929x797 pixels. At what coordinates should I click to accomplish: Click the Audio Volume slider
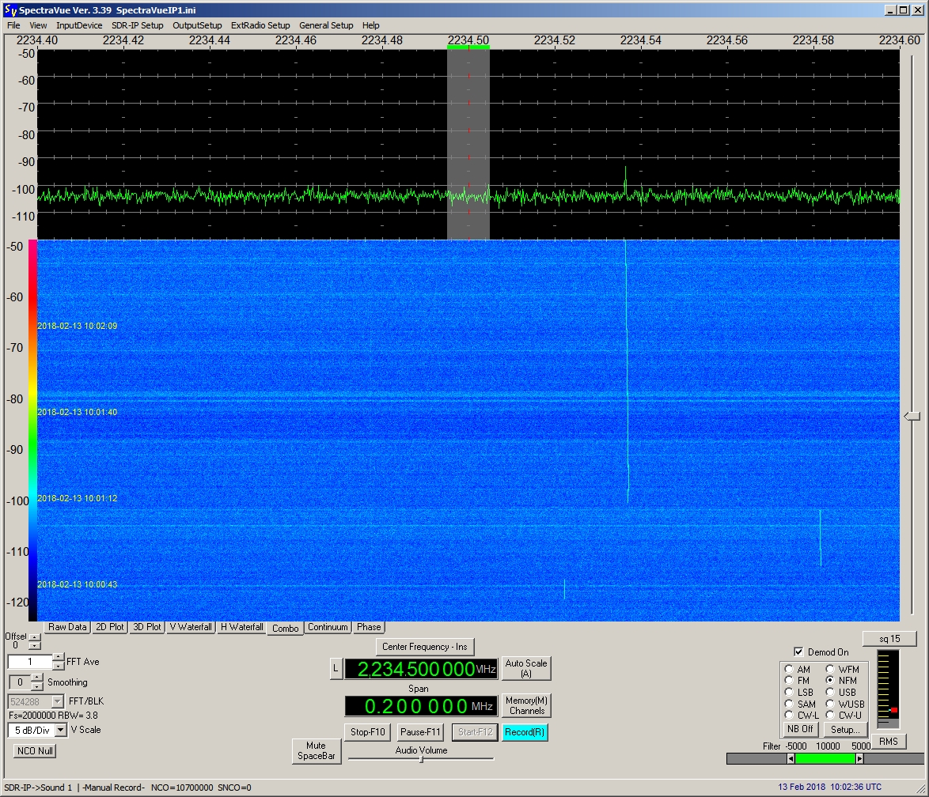421,759
